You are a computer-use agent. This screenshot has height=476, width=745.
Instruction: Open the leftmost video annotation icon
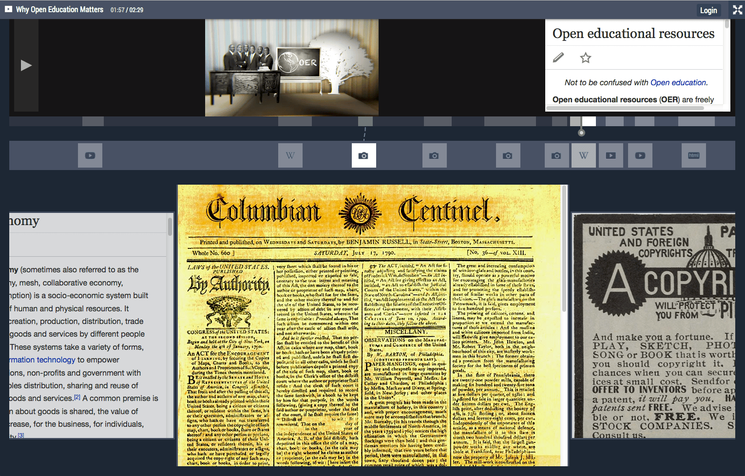90,155
